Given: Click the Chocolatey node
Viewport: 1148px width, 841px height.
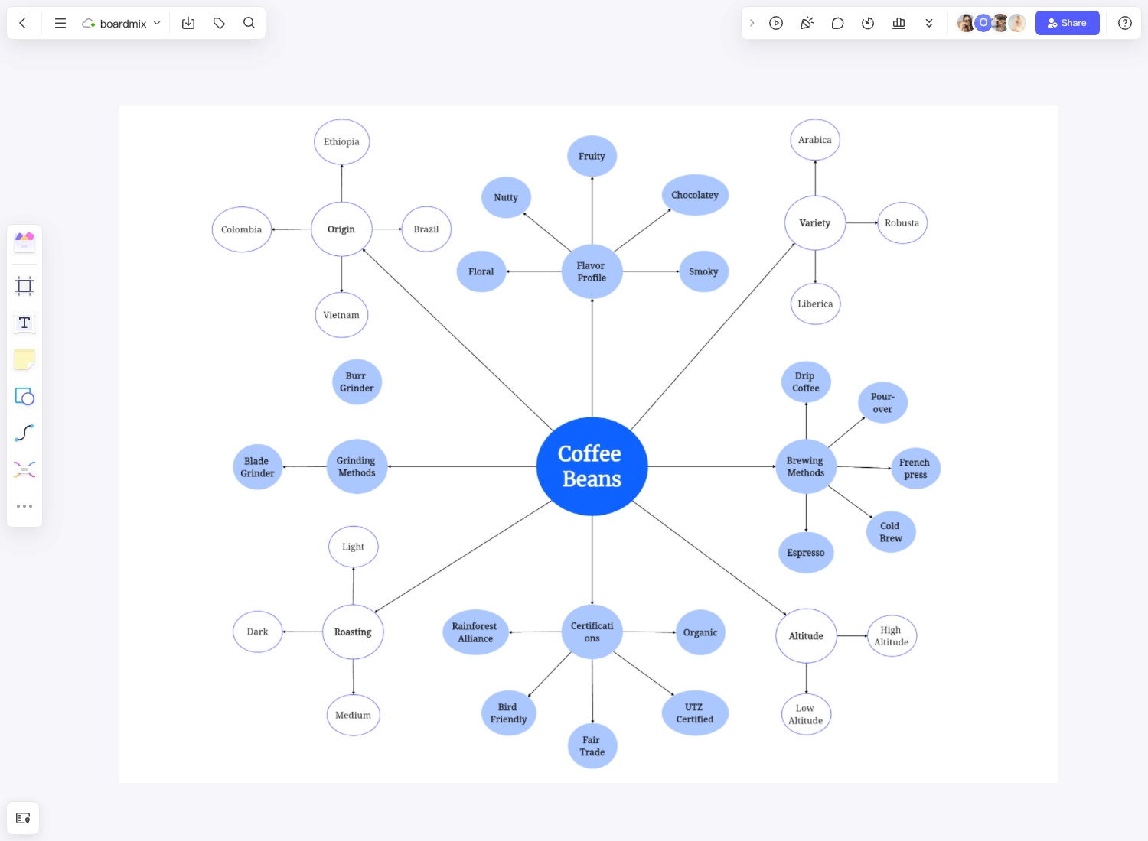Looking at the screenshot, I should click(x=695, y=195).
